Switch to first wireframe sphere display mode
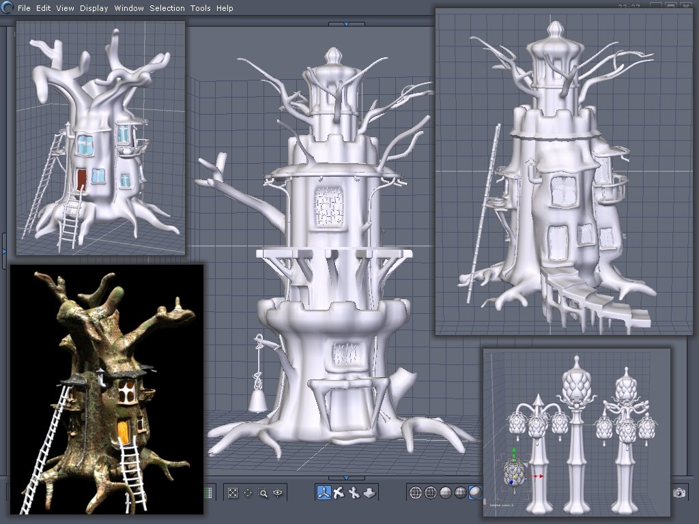 [x=416, y=493]
